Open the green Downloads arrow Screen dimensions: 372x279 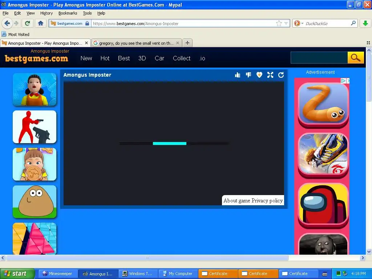365,23
